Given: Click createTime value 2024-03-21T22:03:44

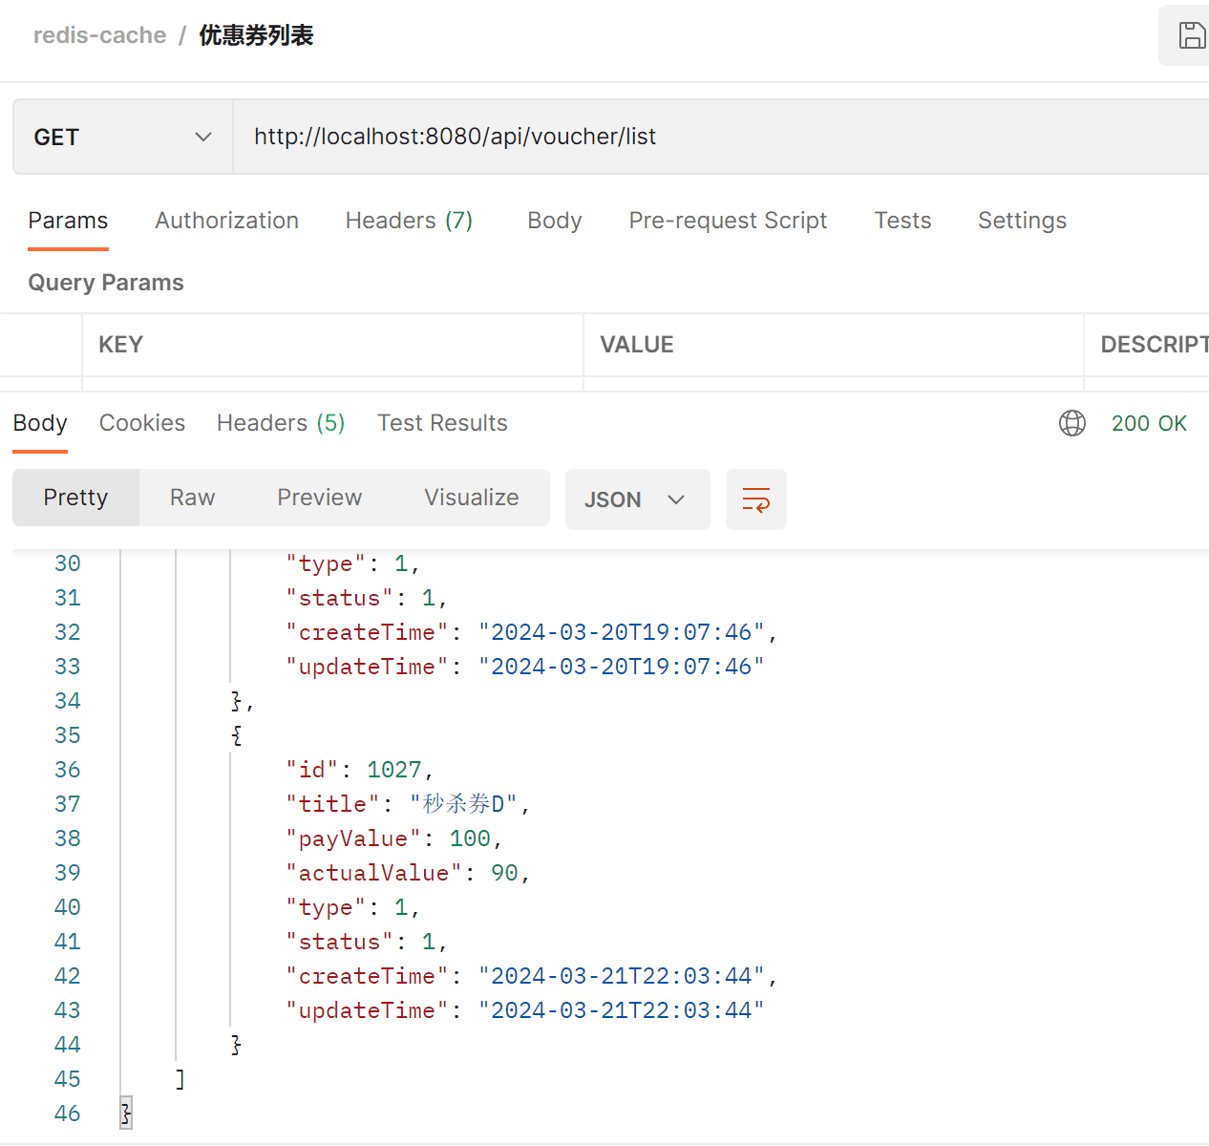Looking at the screenshot, I should (622, 976).
